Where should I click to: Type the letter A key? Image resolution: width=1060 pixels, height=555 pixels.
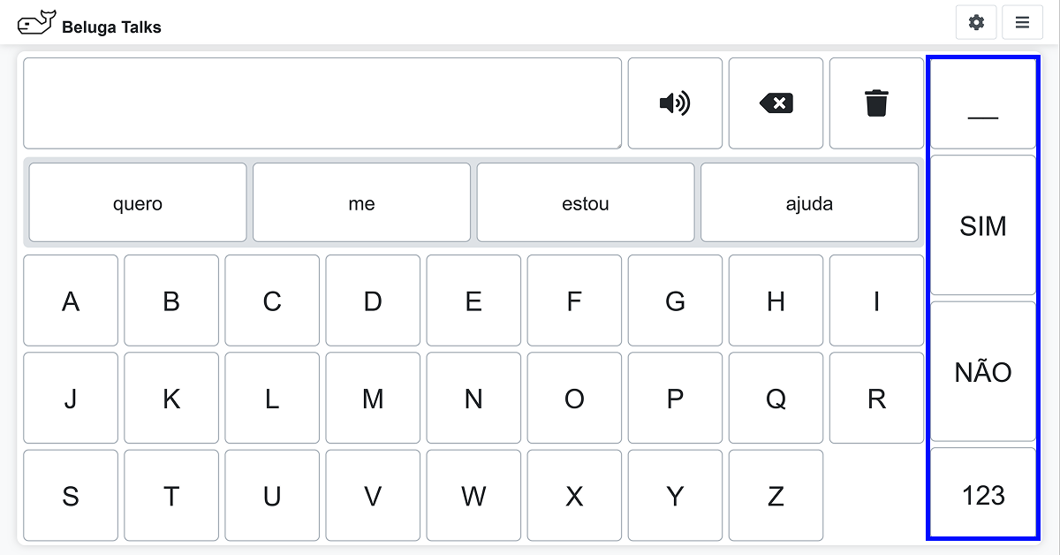tap(71, 301)
